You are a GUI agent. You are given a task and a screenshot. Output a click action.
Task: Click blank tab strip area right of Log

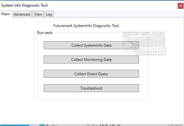pos(119,14)
